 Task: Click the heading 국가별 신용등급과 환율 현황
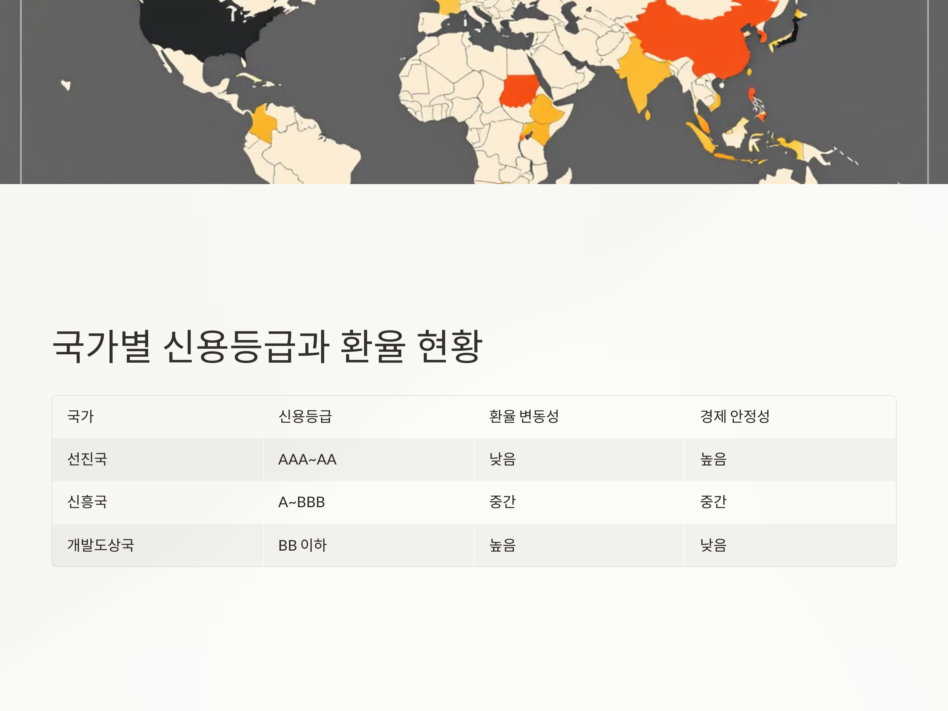pos(267,346)
